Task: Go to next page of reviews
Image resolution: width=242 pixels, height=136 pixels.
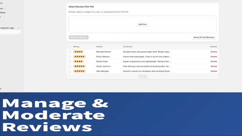Action: click(x=145, y=76)
